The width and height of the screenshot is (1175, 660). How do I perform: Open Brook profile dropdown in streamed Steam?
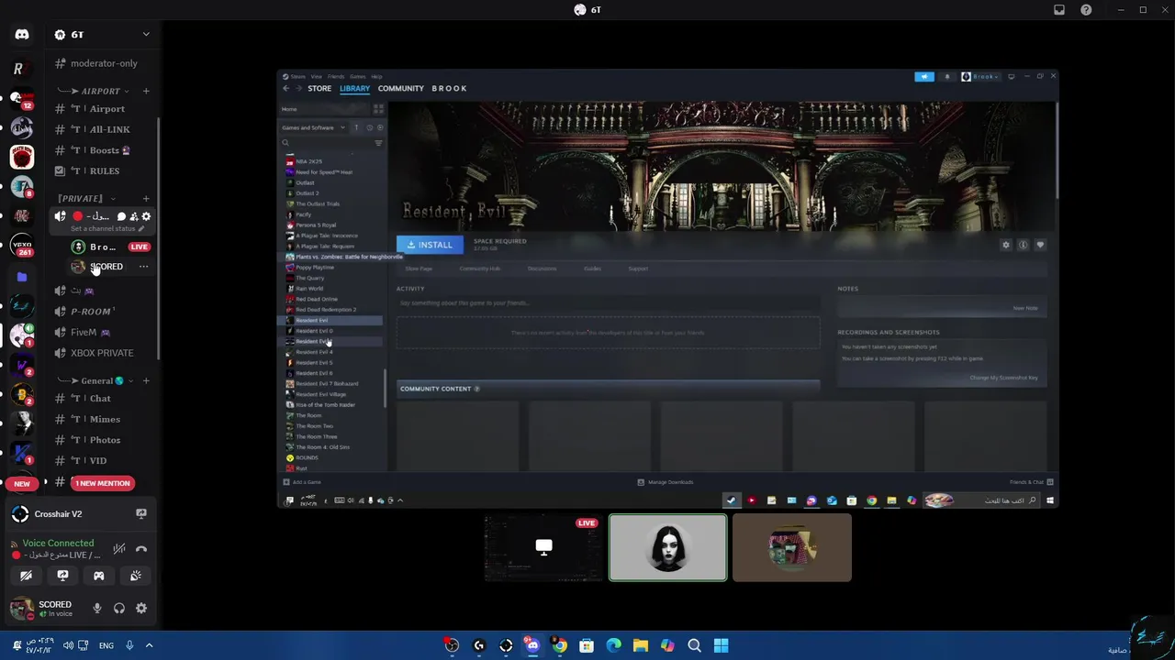coord(980,76)
